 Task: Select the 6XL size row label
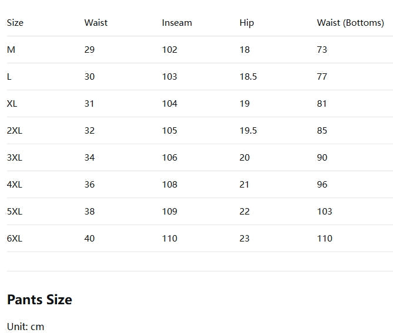(x=15, y=239)
